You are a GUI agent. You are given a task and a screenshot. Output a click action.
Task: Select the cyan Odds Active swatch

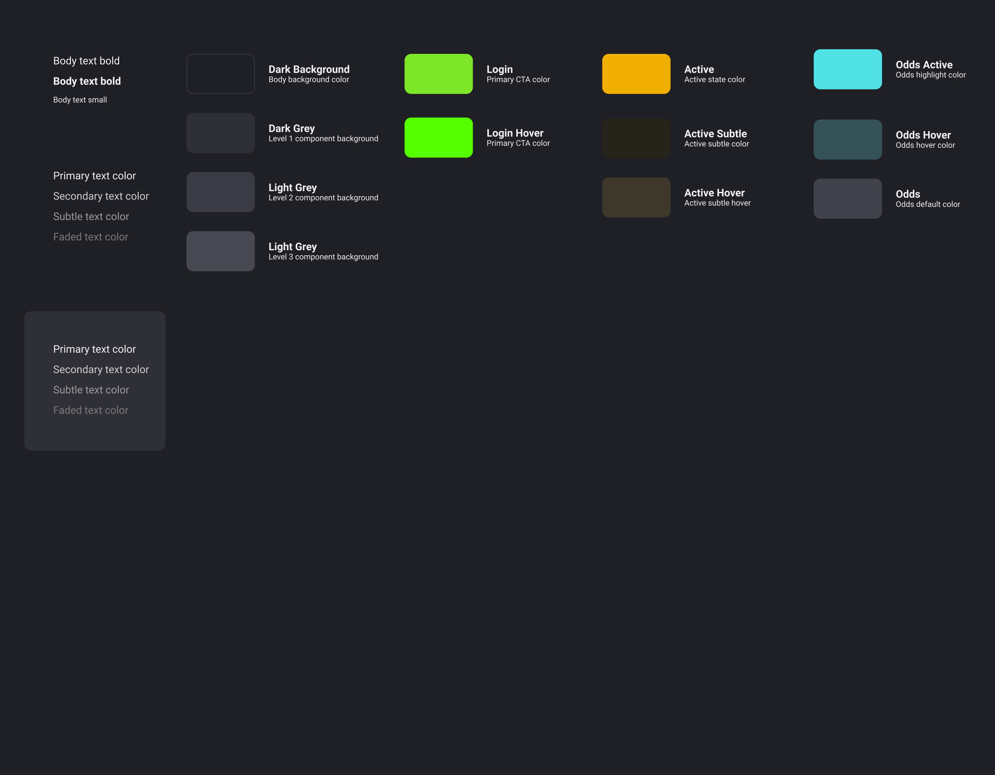[x=847, y=69]
